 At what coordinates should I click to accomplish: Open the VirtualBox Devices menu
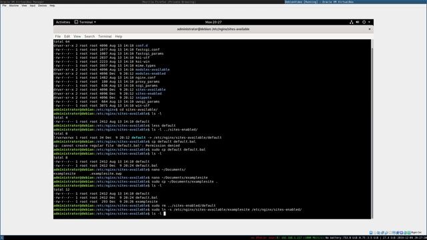click(x=42, y=5)
